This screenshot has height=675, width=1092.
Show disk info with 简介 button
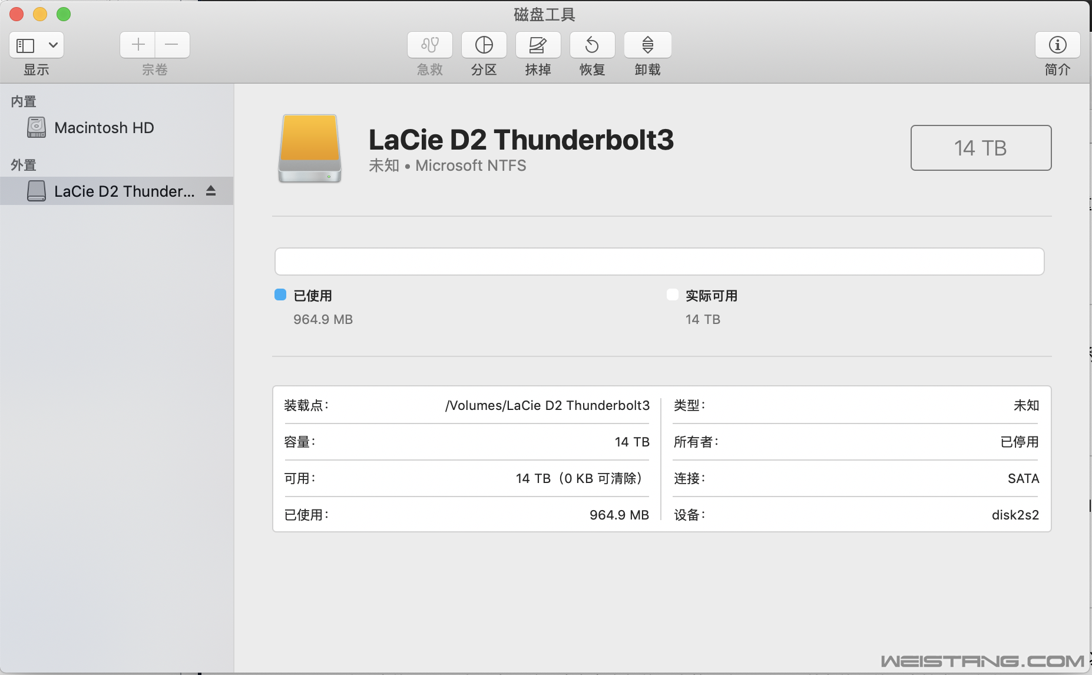coord(1058,45)
